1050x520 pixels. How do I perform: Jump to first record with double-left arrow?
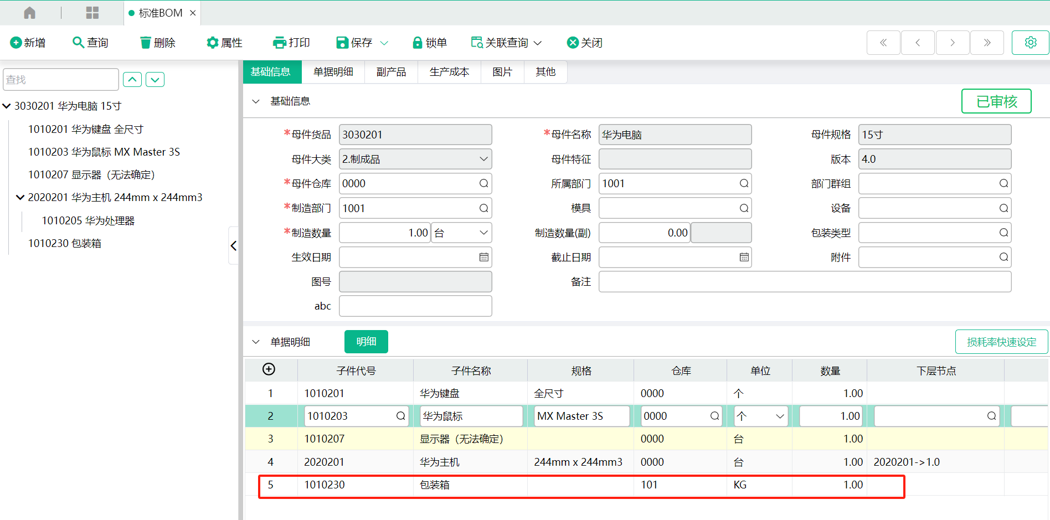[883, 43]
